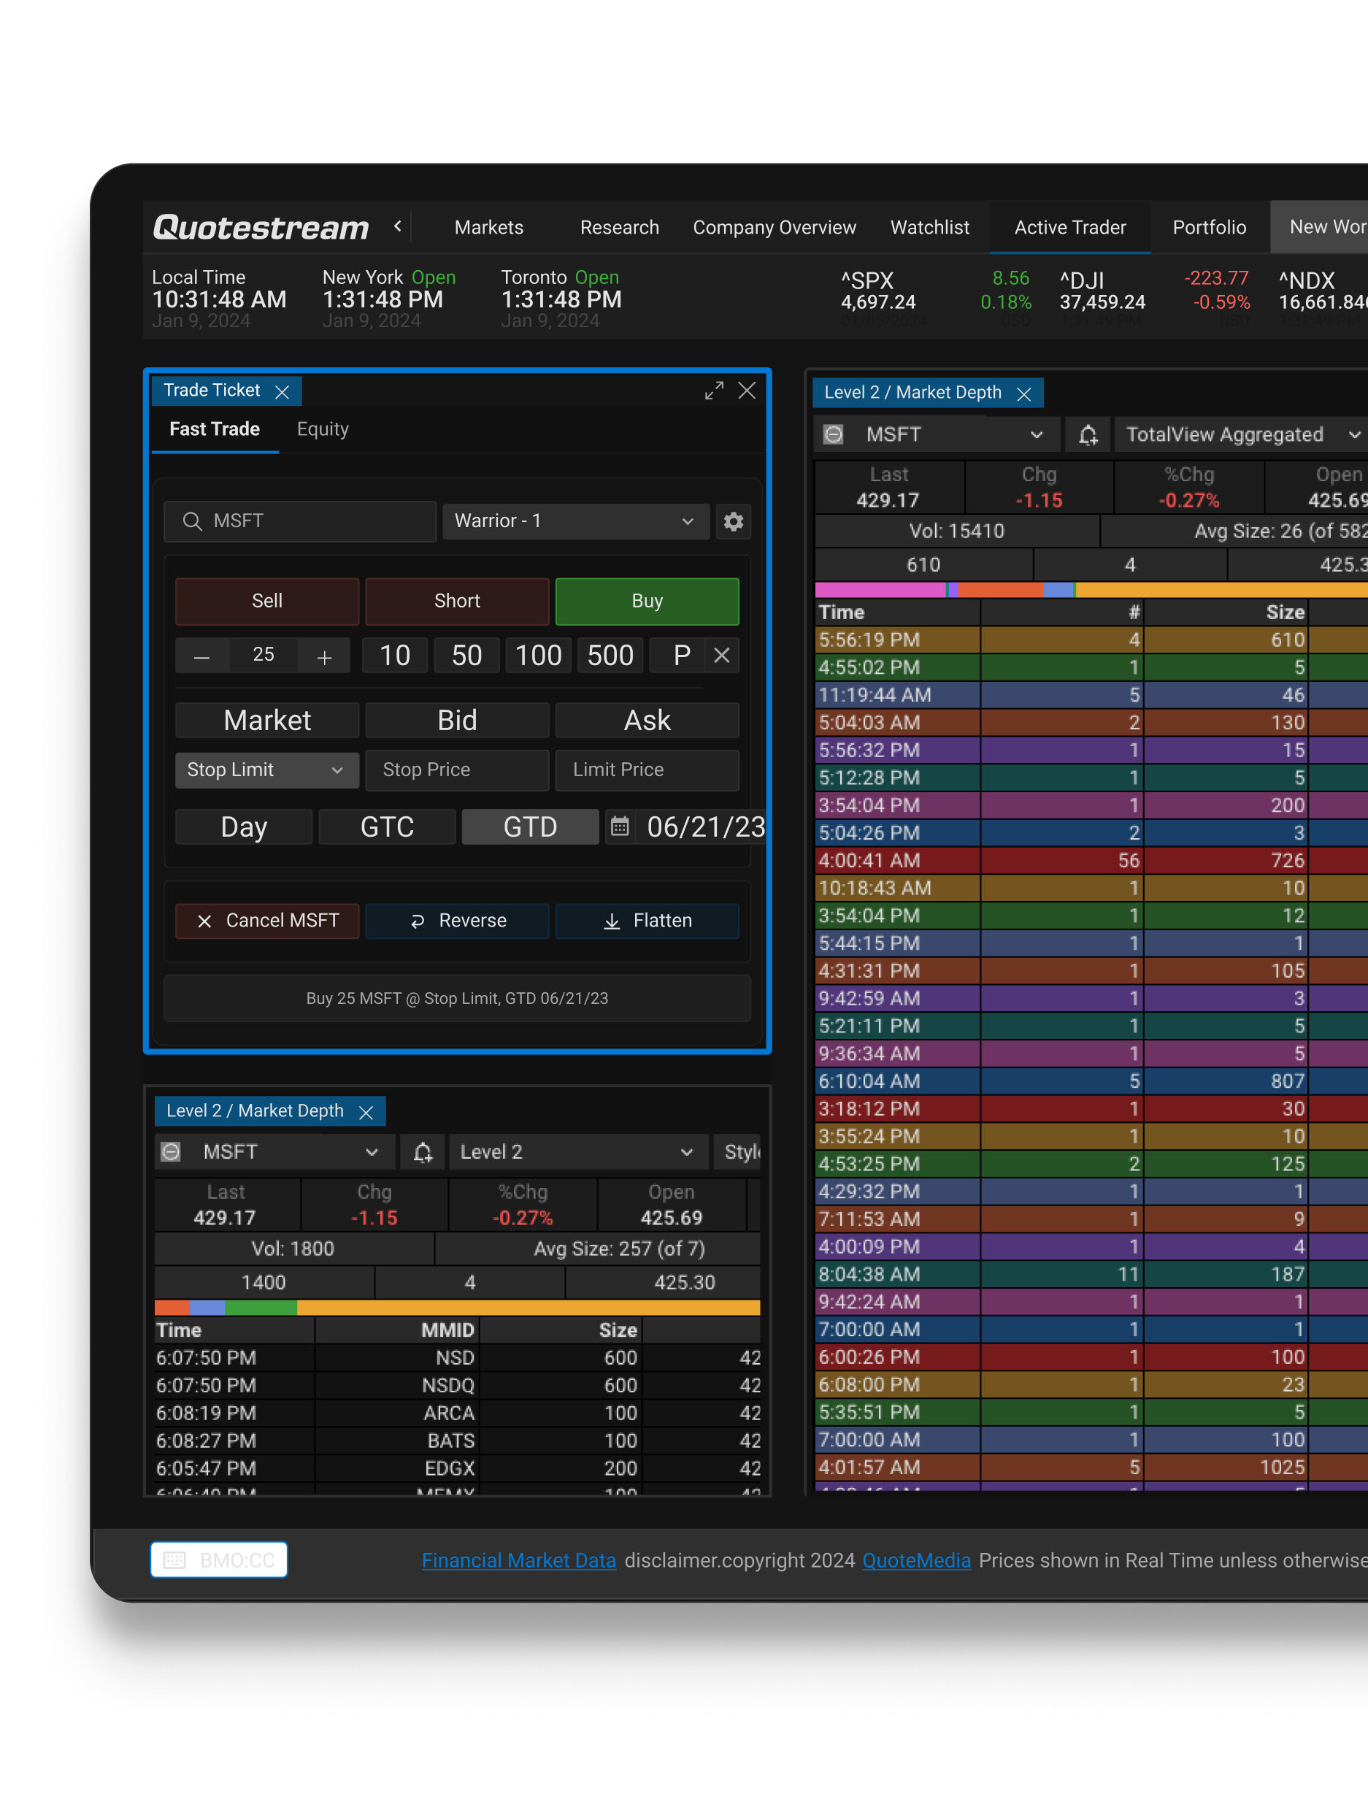Click the Flatten position button

pos(647,921)
